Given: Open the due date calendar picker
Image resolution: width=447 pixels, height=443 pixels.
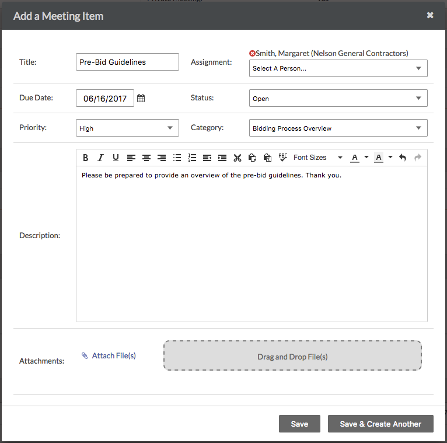Looking at the screenshot, I should coord(141,99).
